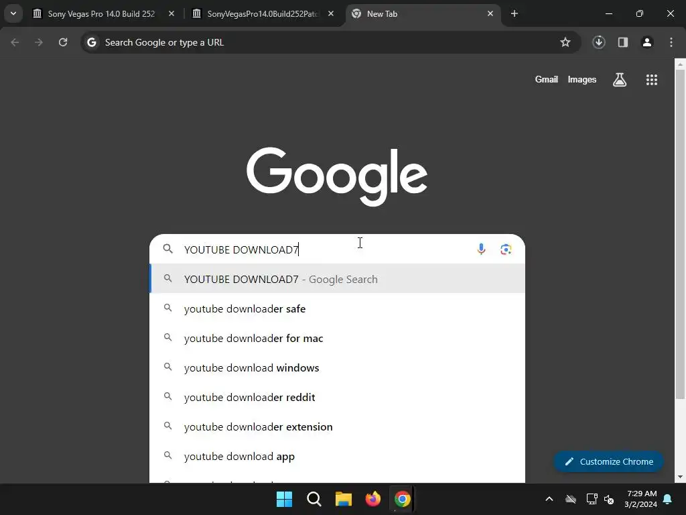Minimize the Chrome window
Screen dimensions: 686x515
coord(608,14)
